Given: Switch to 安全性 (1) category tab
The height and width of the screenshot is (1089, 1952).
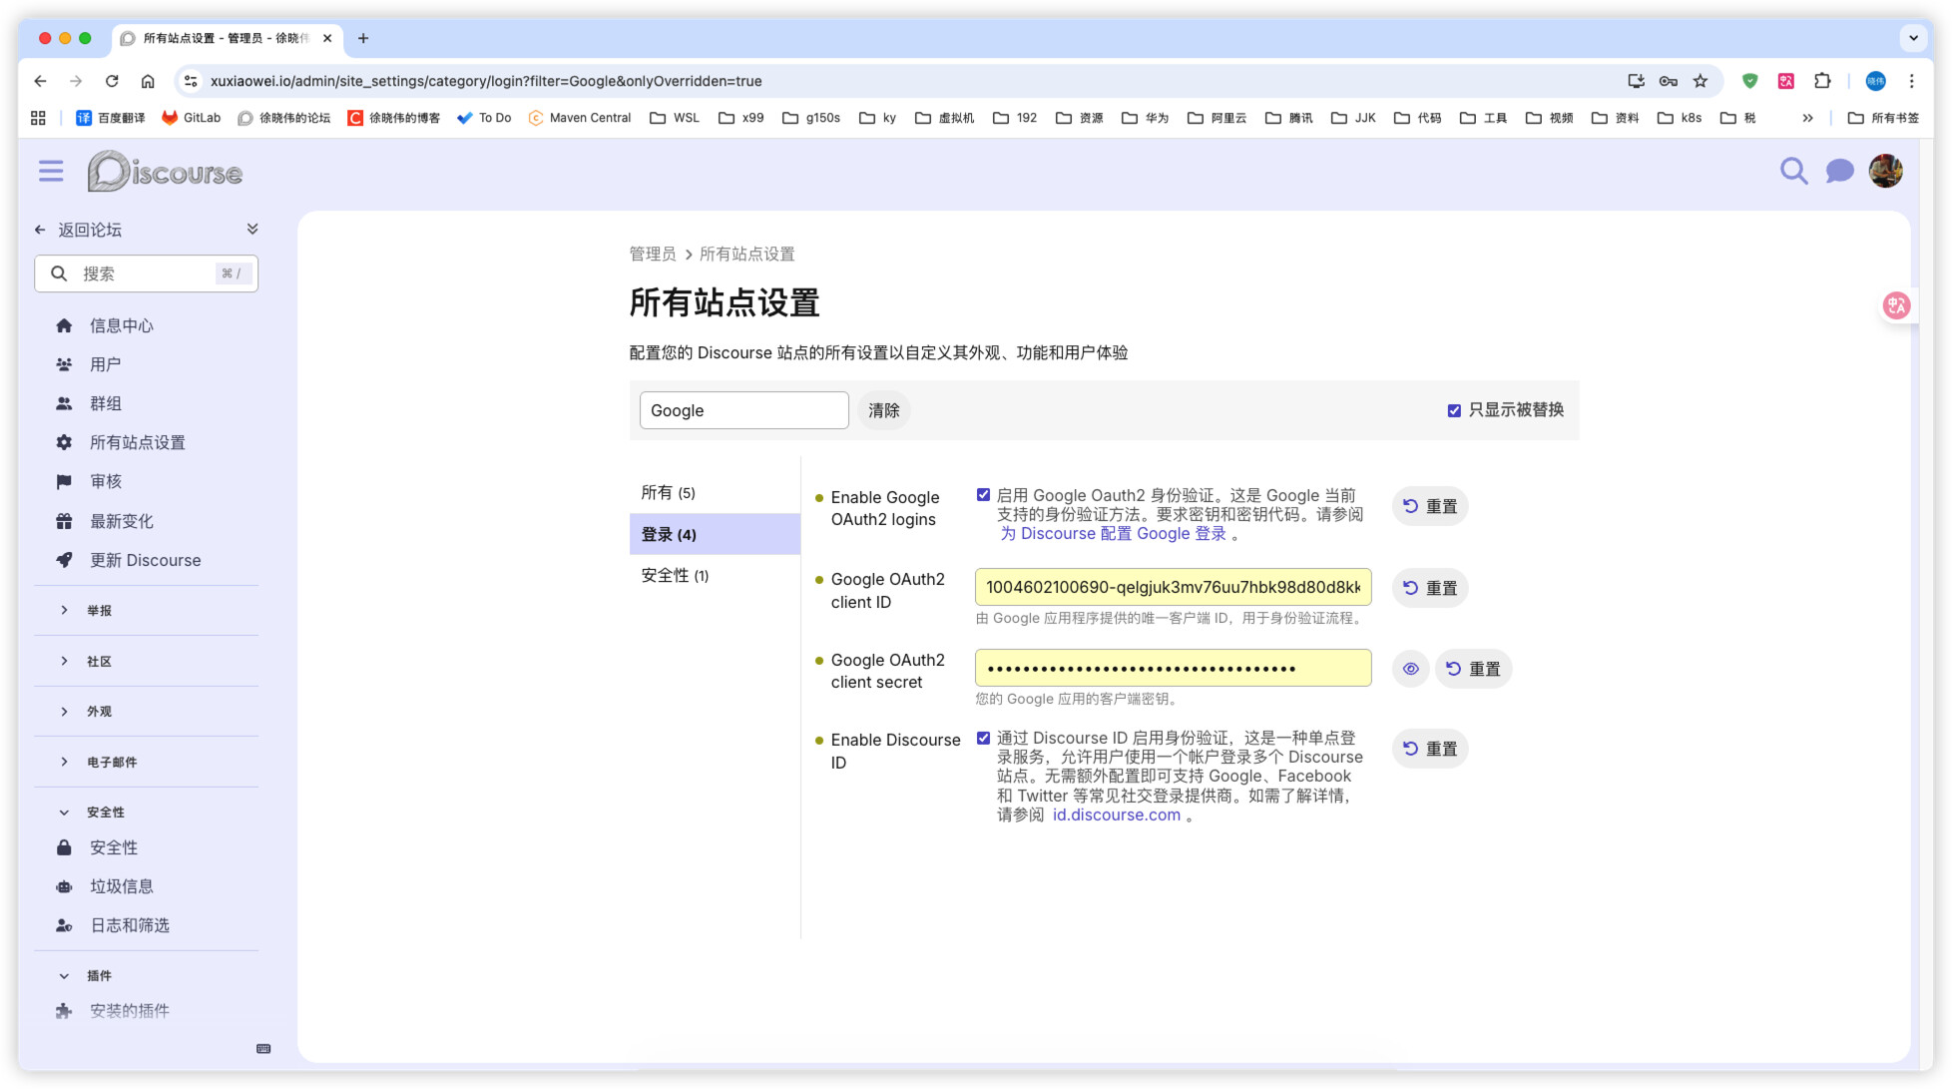Looking at the screenshot, I should coord(675,575).
